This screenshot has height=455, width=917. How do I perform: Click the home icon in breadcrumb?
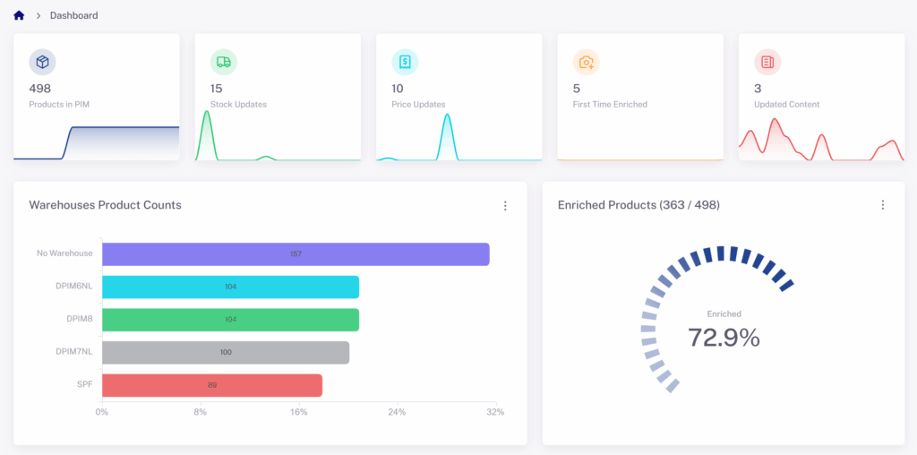(x=19, y=15)
